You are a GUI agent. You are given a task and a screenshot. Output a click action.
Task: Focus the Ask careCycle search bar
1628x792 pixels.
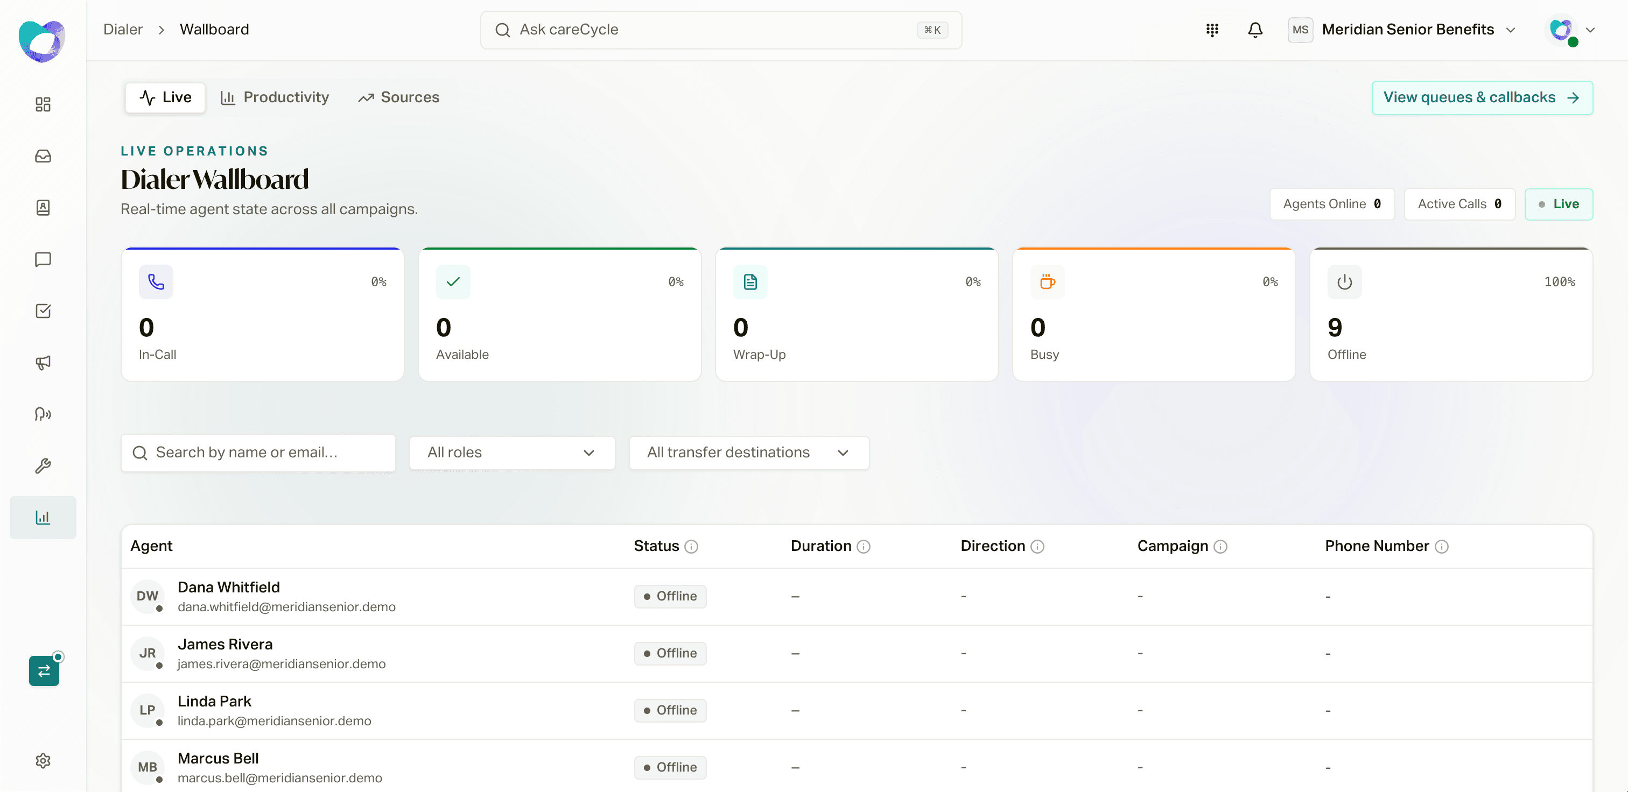(721, 30)
